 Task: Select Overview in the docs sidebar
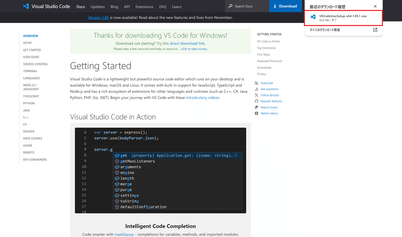click(x=31, y=36)
